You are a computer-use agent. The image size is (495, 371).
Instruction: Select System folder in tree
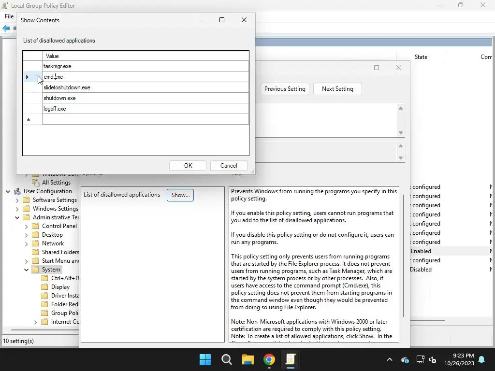pyautogui.click(x=51, y=270)
